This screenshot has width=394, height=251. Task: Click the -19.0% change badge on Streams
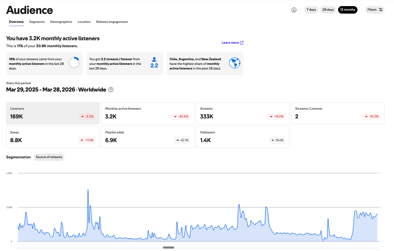pos(277,116)
